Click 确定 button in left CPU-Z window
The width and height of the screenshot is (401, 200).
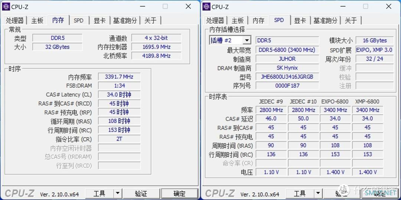pyautogui.click(x=179, y=194)
